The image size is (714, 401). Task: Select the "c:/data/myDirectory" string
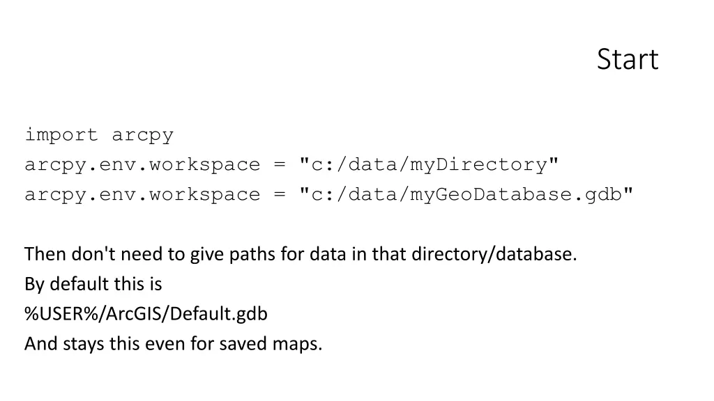[429, 165]
